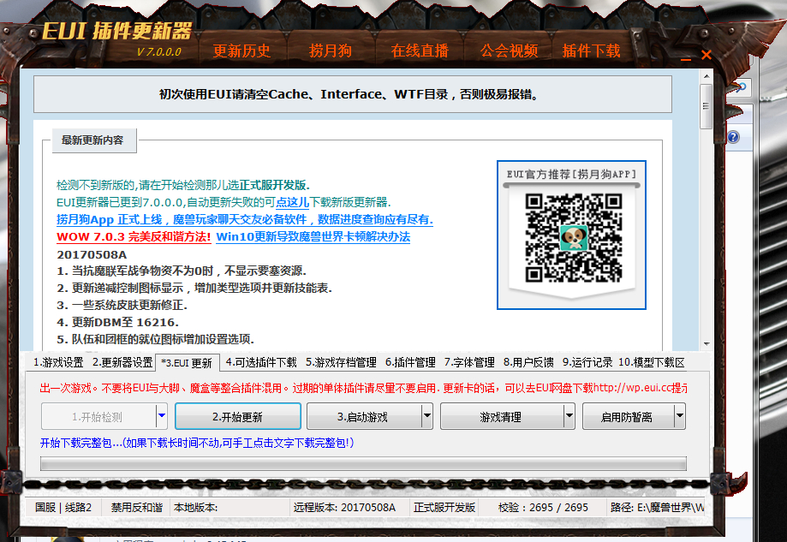
Task: Click the 校验 : 2695 / 2695 status
Action: (543, 508)
